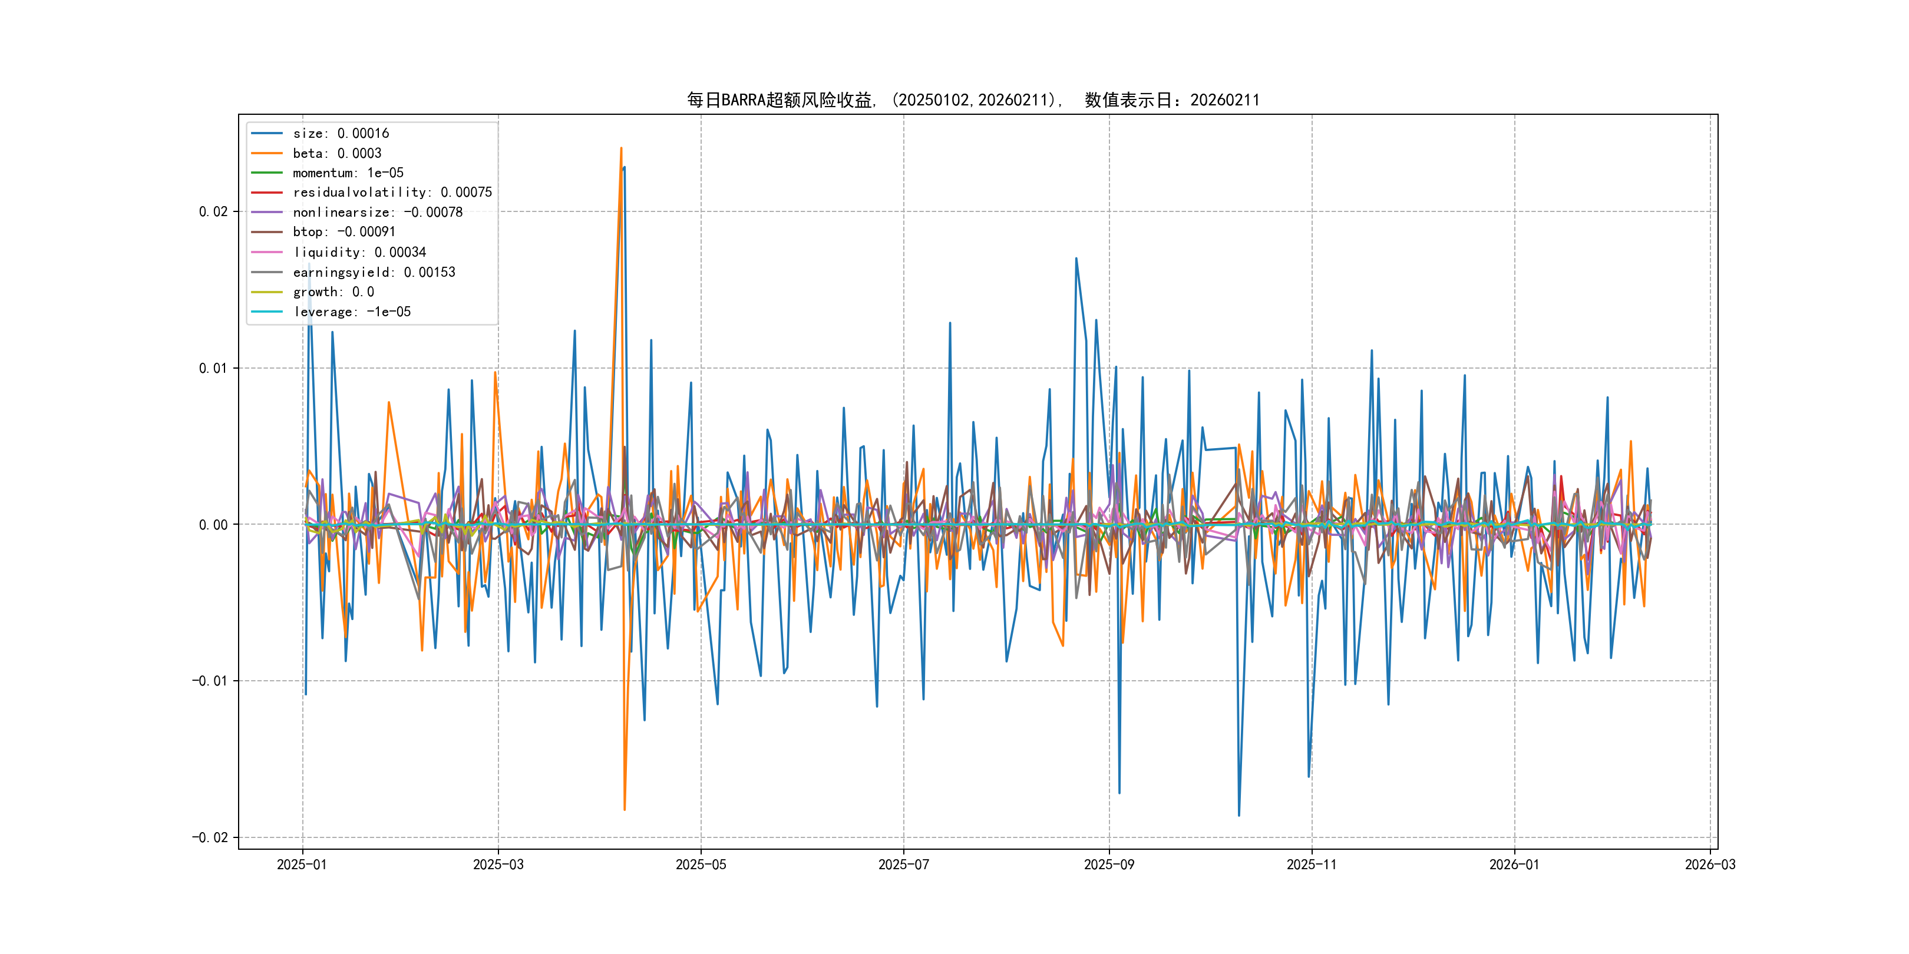Select the nonlinearsize legend label
The width and height of the screenshot is (1909, 954).
(x=377, y=213)
